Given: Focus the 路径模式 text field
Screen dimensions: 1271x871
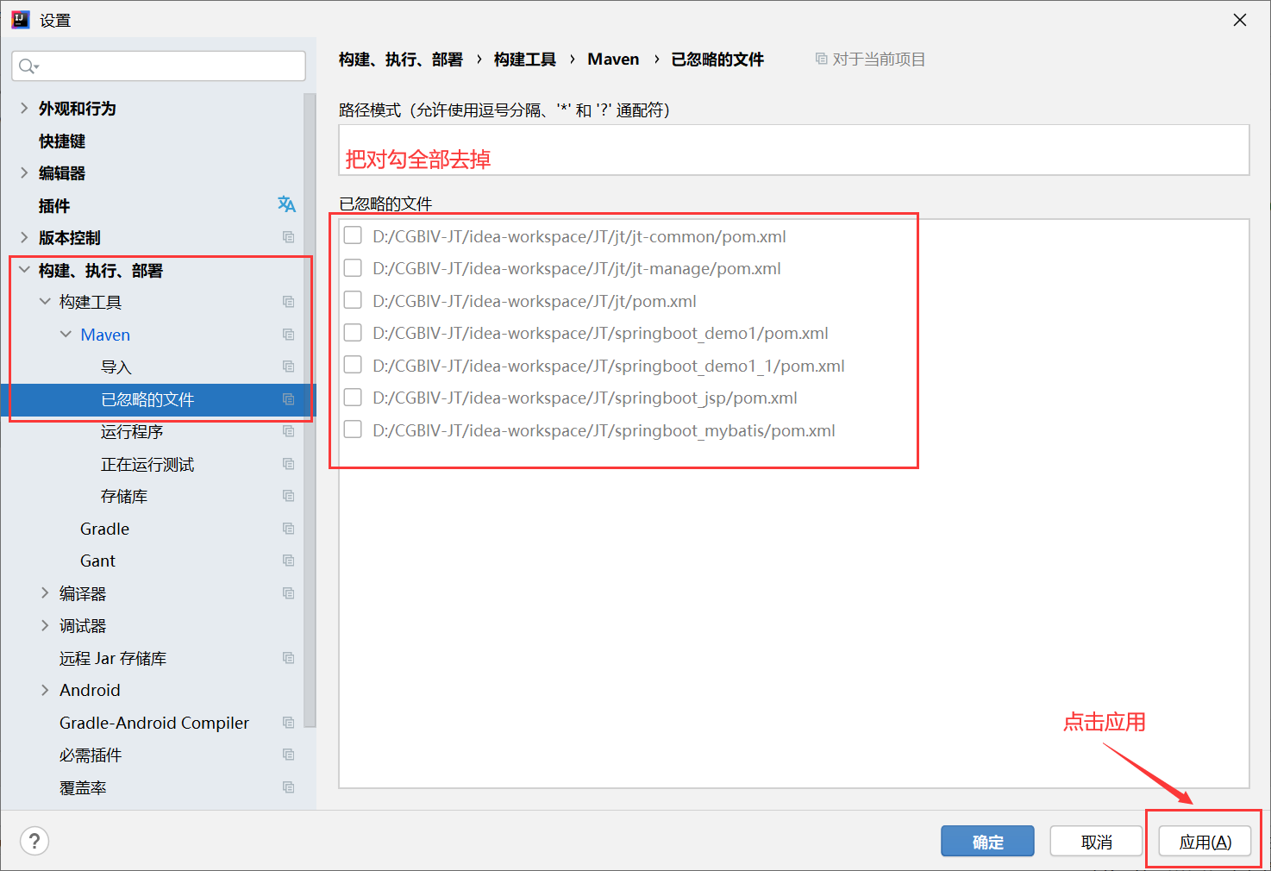Looking at the screenshot, I should tap(793, 150).
